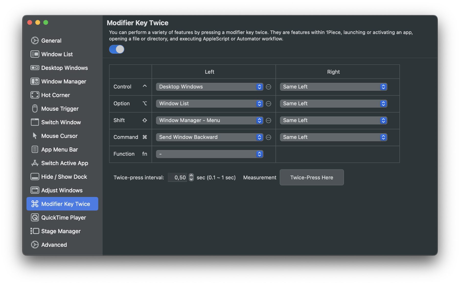Click the Hot Corner sidebar icon
Screen dimensions: 460x285
pos(35,95)
